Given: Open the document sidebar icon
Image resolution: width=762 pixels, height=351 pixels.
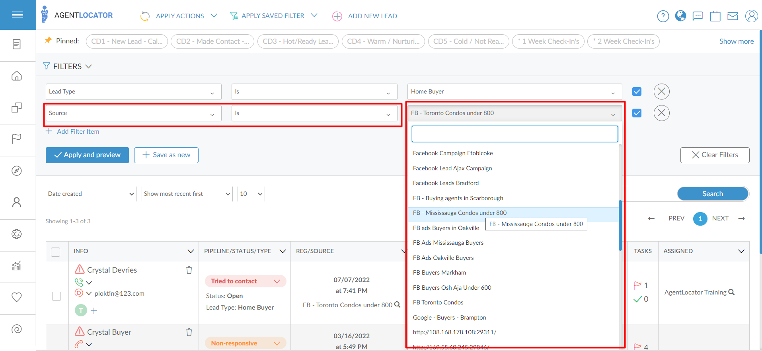Looking at the screenshot, I should 17,44.
